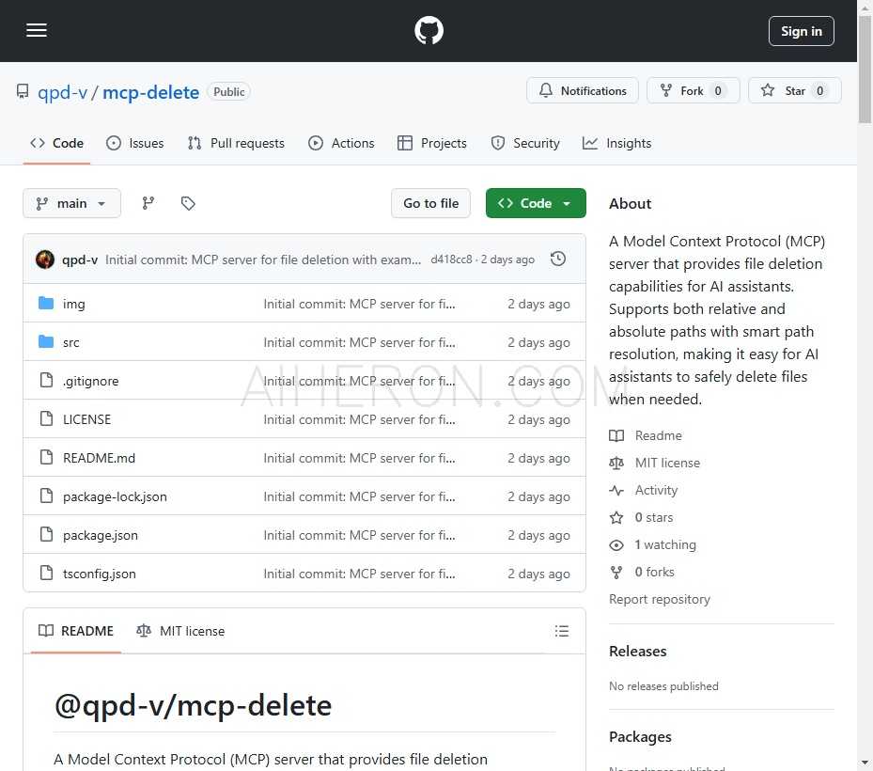This screenshot has height=771, width=873.
Task: Open the Report repository link
Action: (659, 600)
